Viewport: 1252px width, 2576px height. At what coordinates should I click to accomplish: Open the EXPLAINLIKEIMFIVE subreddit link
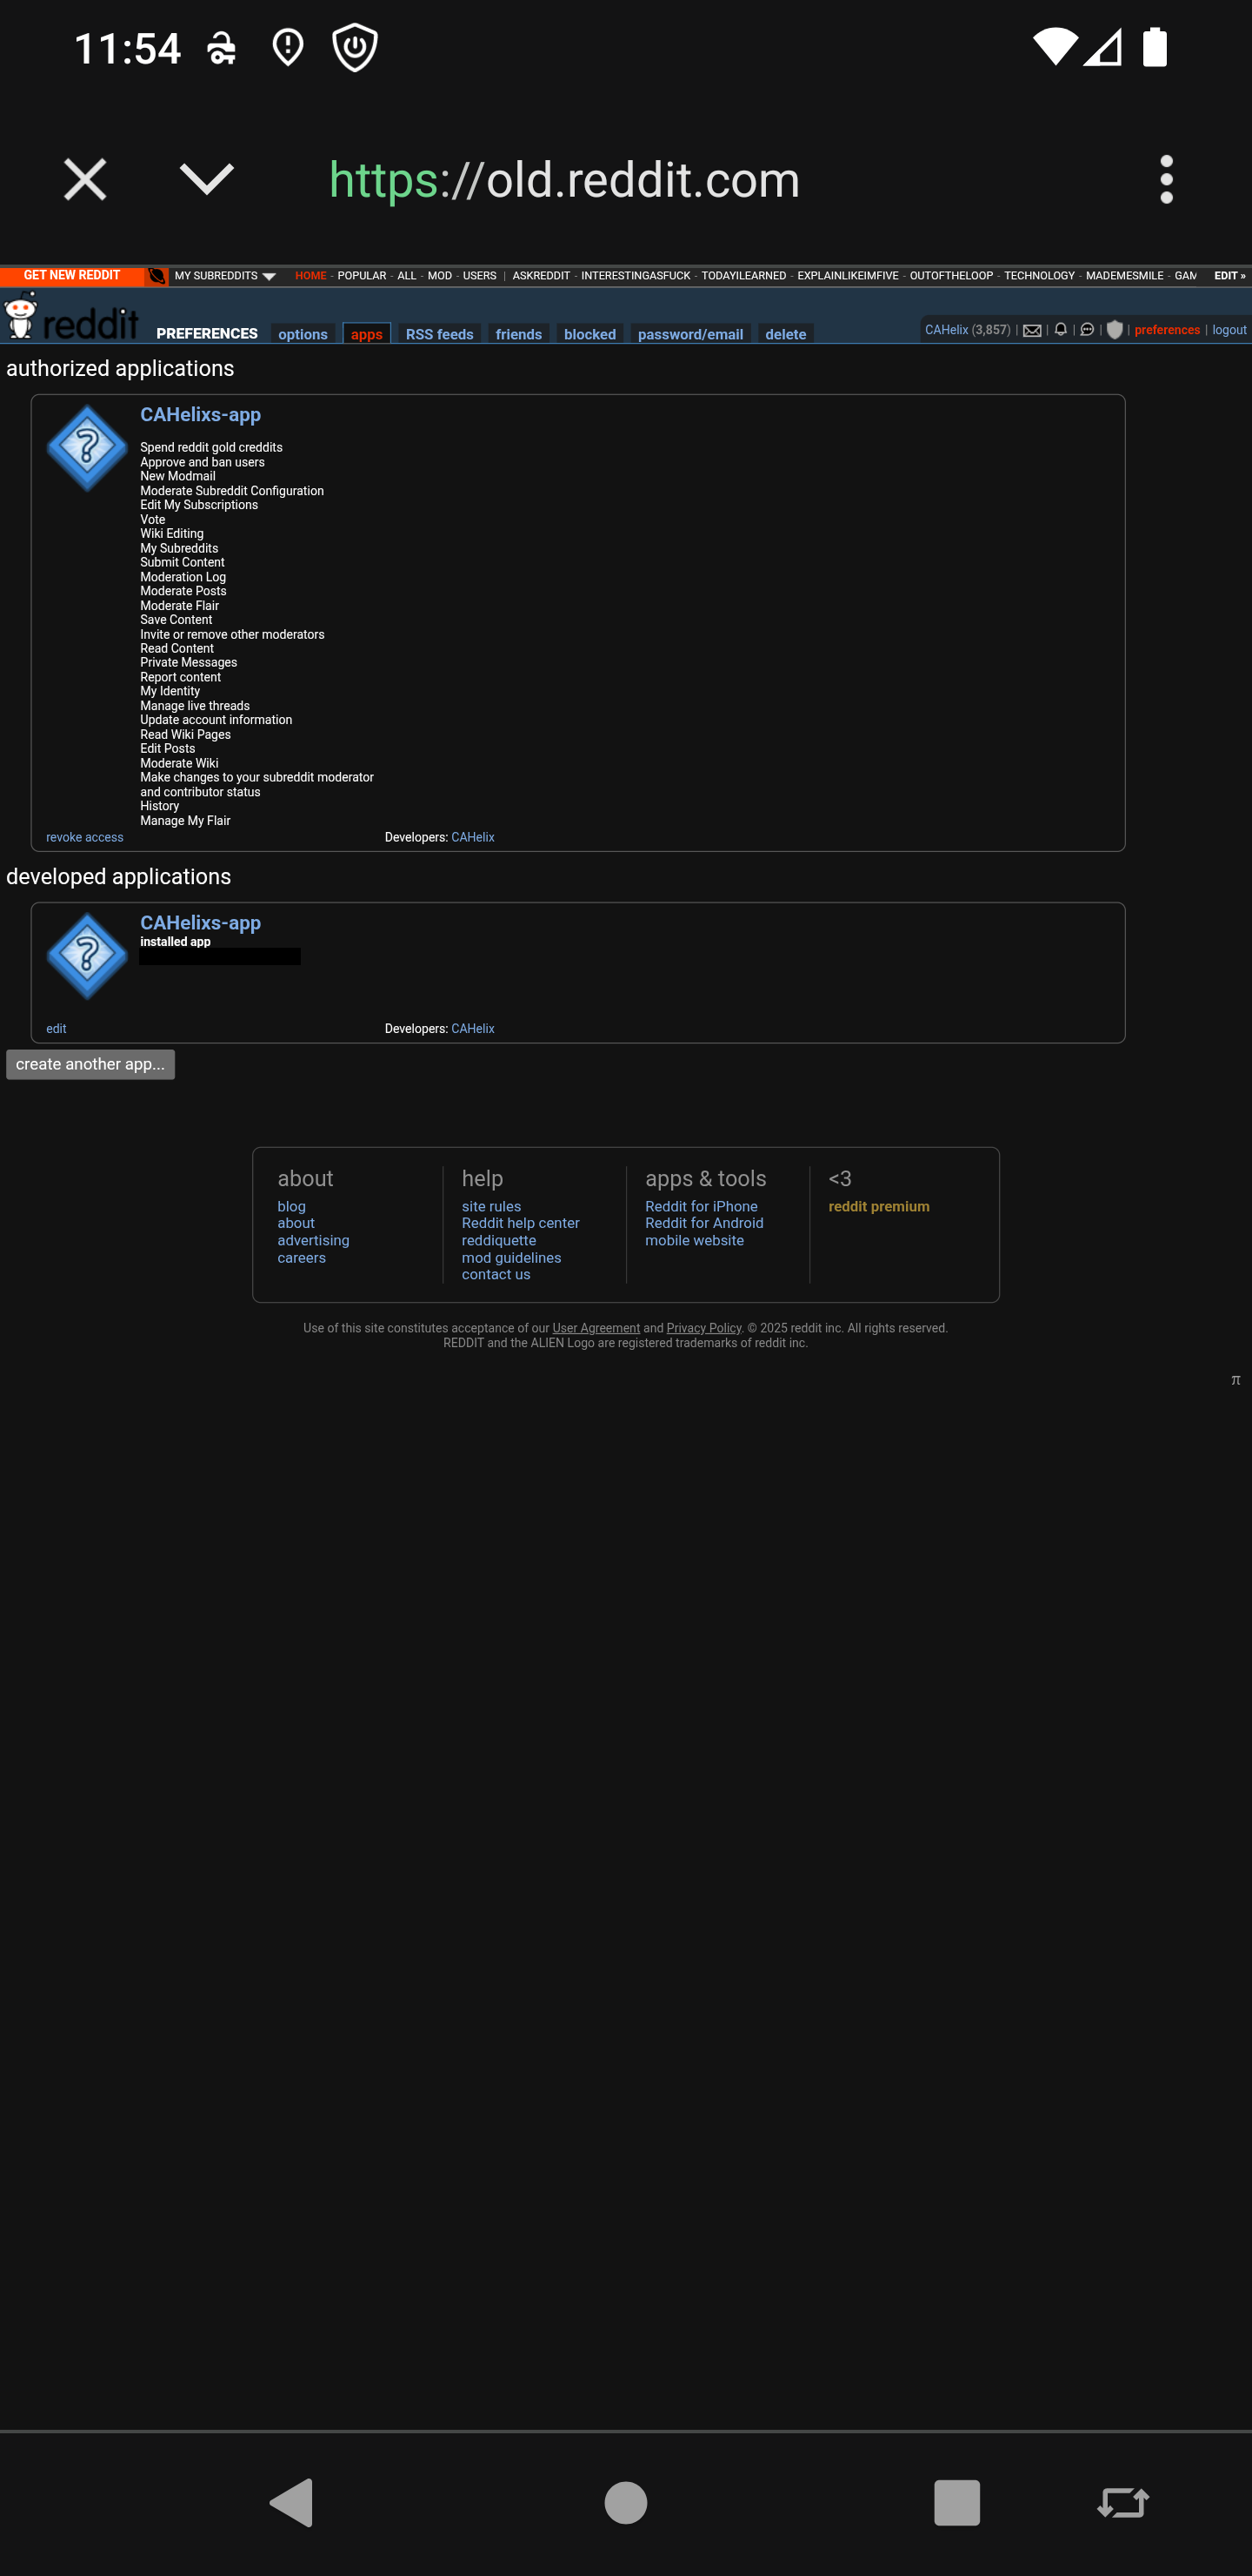[848, 276]
